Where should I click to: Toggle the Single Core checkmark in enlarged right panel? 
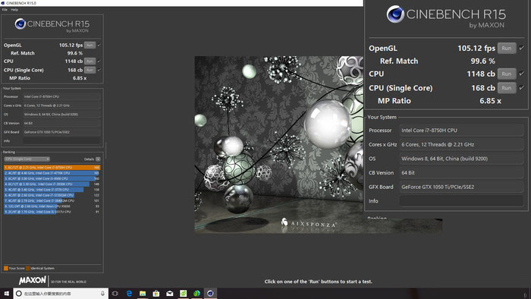tap(522, 88)
